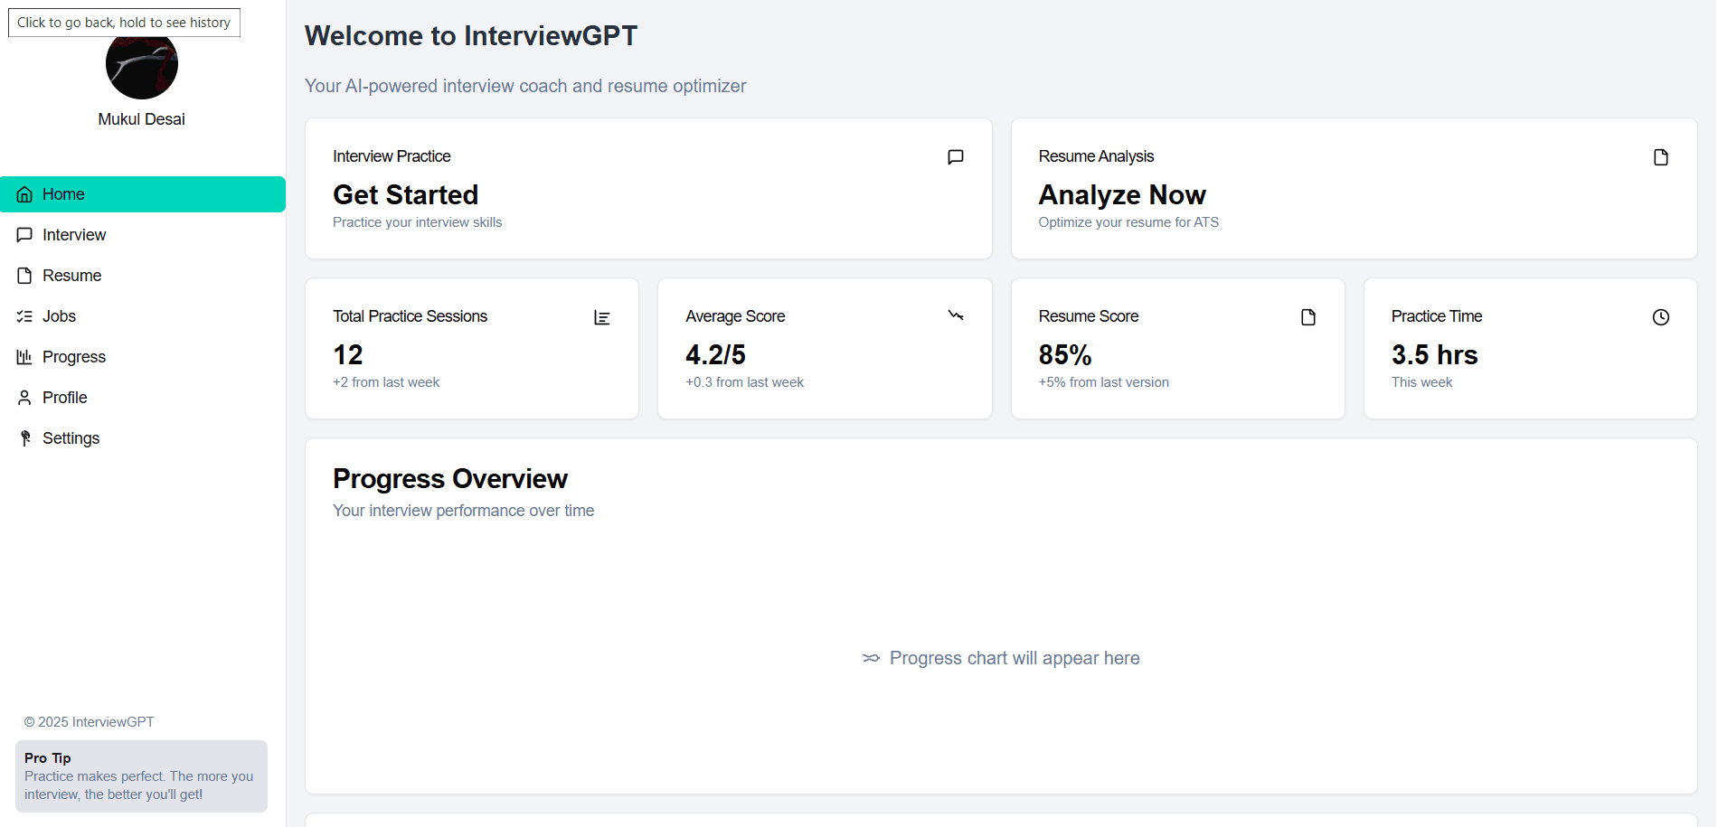Click document icon on Resume Score card
The height and width of the screenshot is (827, 1718).
click(x=1307, y=317)
